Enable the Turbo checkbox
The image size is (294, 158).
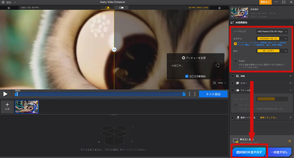236,61
